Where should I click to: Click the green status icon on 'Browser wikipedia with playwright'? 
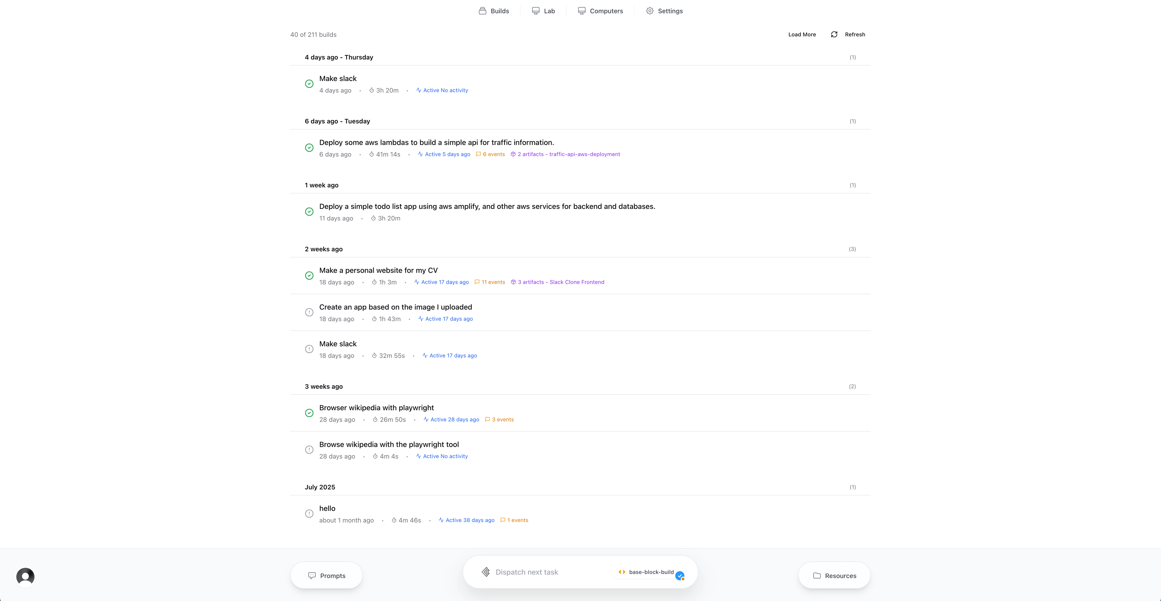[309, 413]
